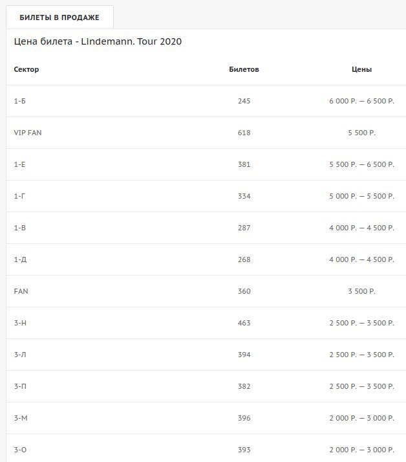This screenshot has width=406, height=462.
Task: Click the Билетов column header
Action: 244,69
